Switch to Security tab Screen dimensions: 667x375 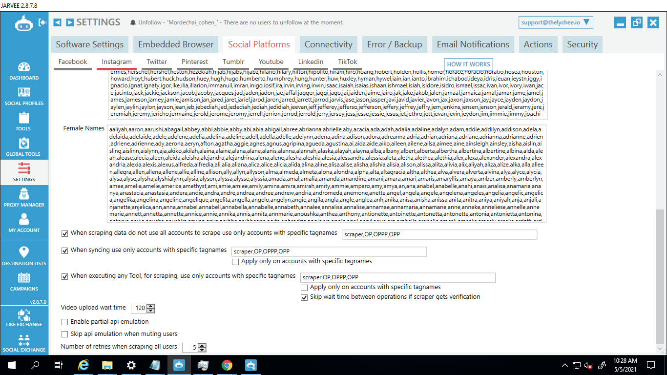coord(582,44)
